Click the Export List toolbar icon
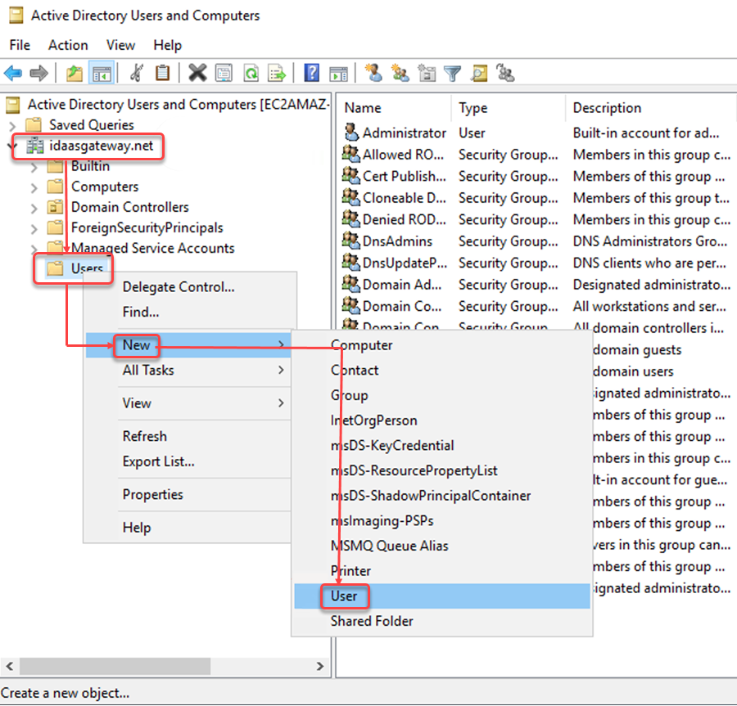 point(278,74)
